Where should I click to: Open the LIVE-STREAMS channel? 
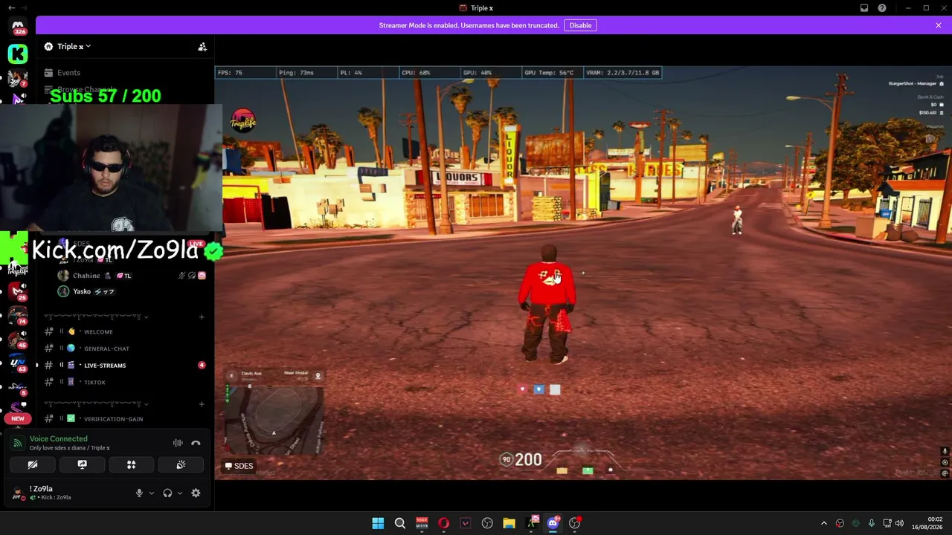pyautogui.click(x=125, y=366)
